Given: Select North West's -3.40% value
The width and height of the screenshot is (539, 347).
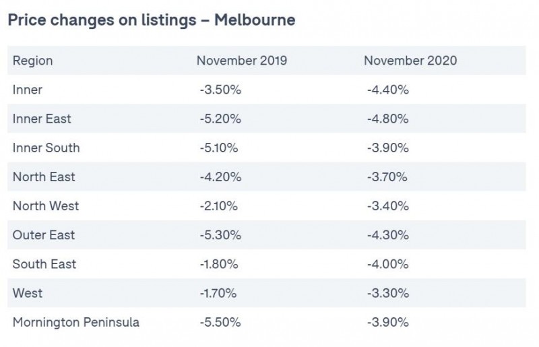Looking at the screenshot, I should pyautogui.click(x=388, y=206).
